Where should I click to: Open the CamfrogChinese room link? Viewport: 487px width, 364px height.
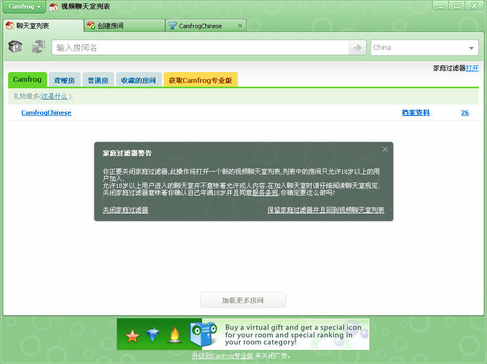point(46,113)
